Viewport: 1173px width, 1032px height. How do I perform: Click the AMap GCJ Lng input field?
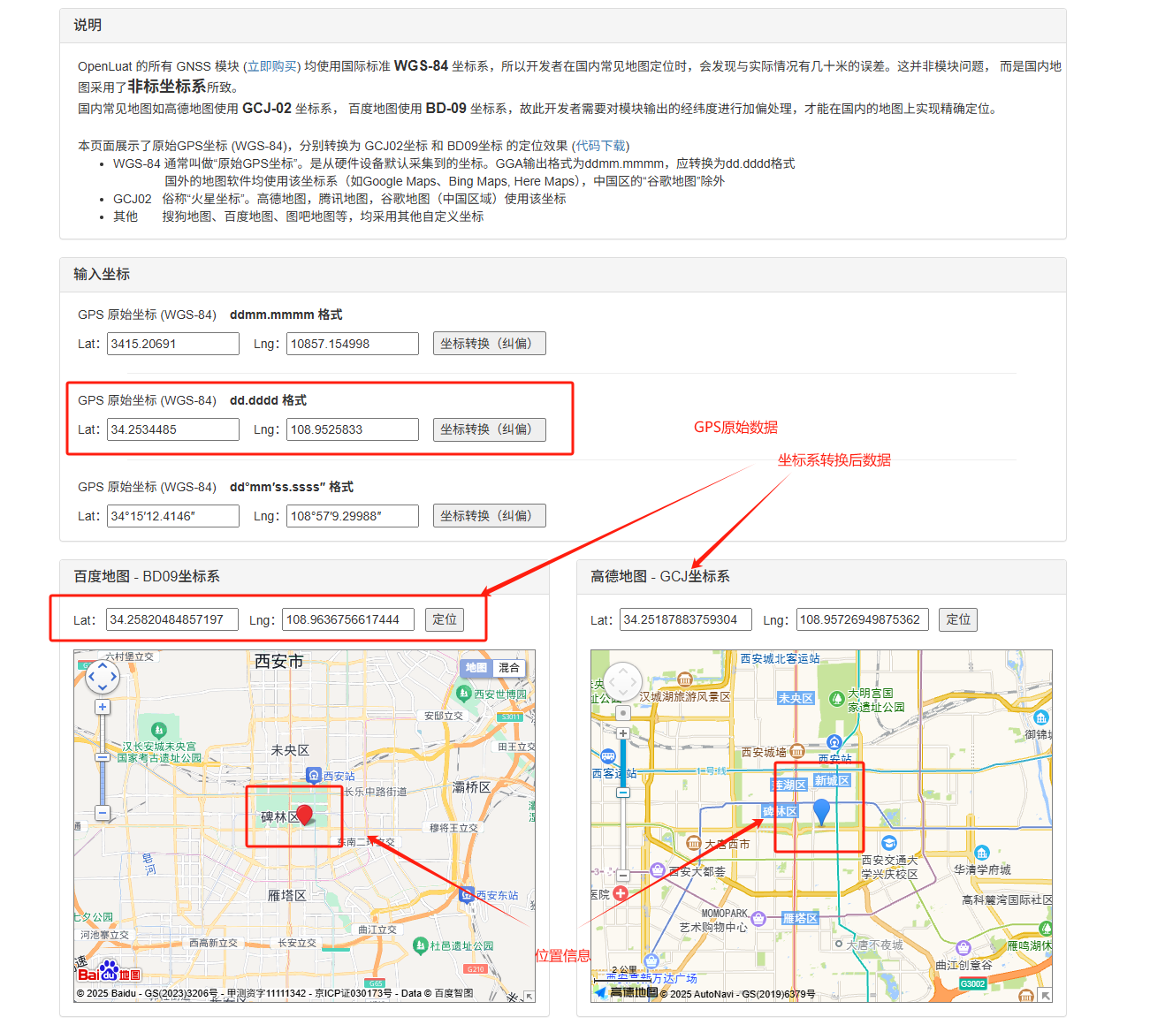point(863,619)
